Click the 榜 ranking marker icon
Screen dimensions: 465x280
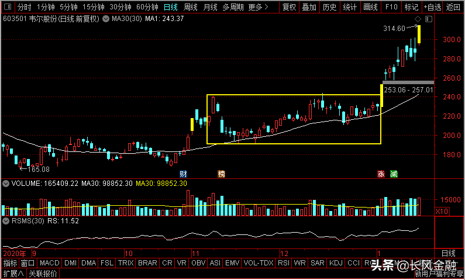[x=221, y=174]
